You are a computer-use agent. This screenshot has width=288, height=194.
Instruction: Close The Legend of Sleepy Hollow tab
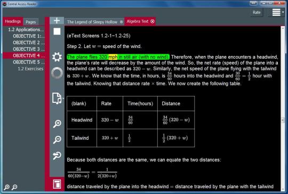tap(121, 22)
